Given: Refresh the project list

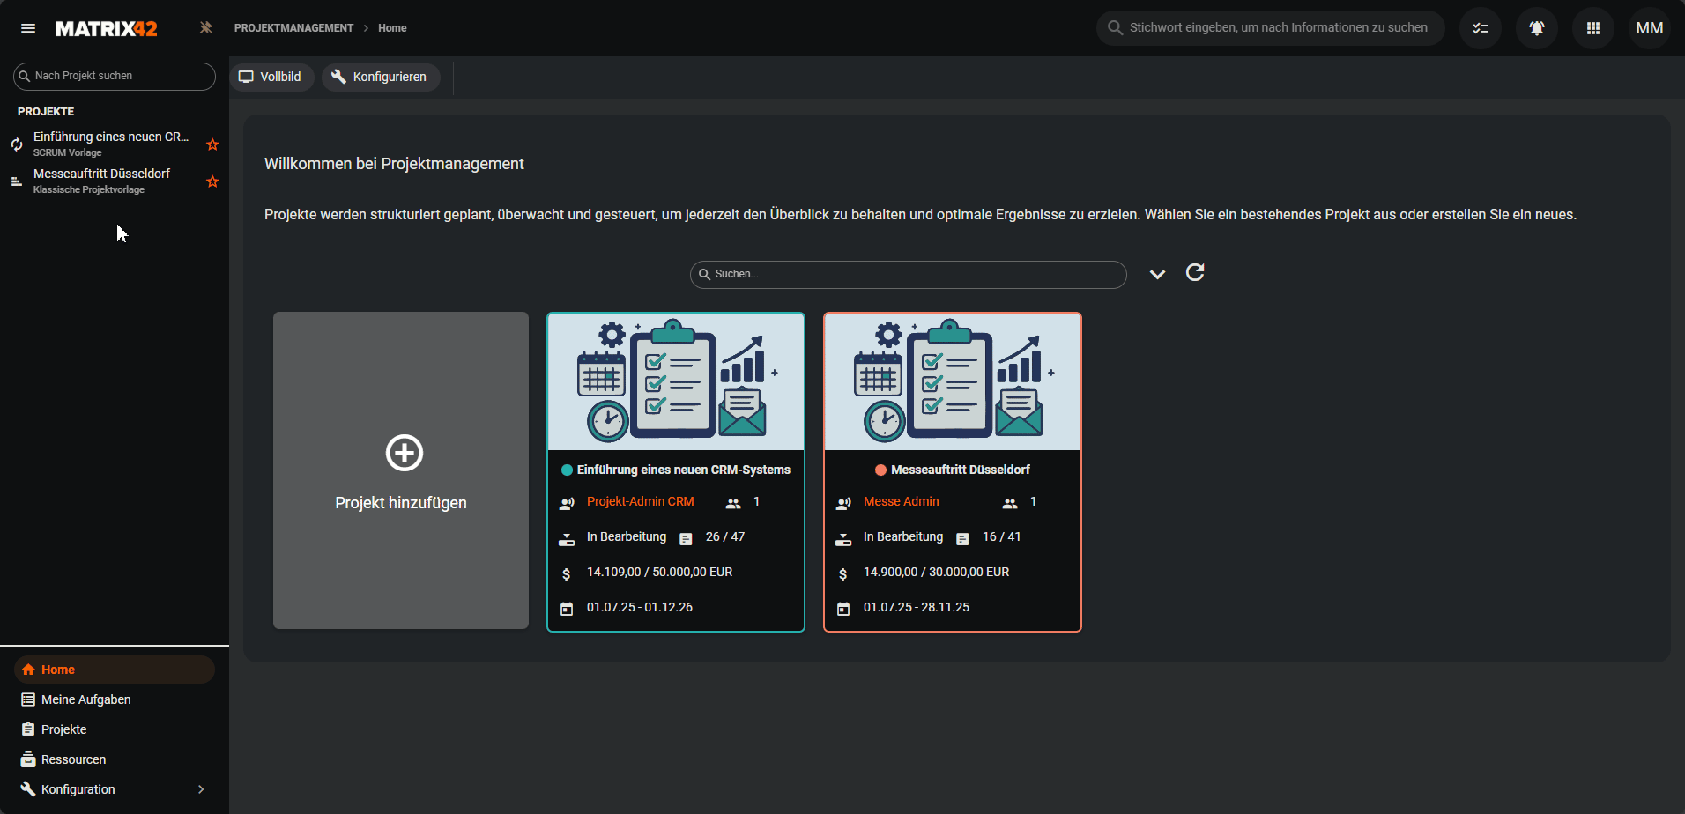Looking at the screenshot, I should click(x=1195, y=273).
